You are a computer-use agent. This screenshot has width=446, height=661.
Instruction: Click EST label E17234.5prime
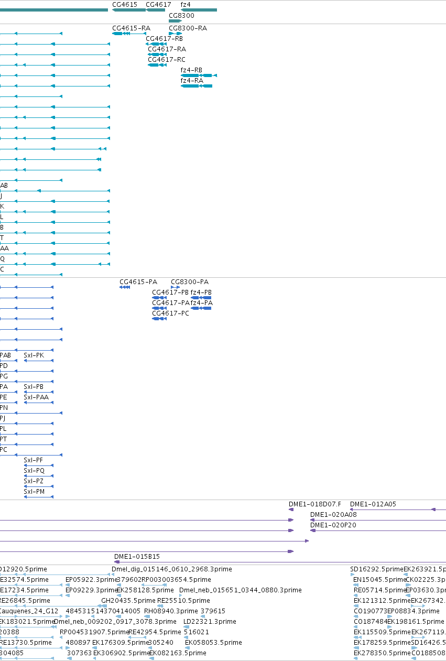24,590
